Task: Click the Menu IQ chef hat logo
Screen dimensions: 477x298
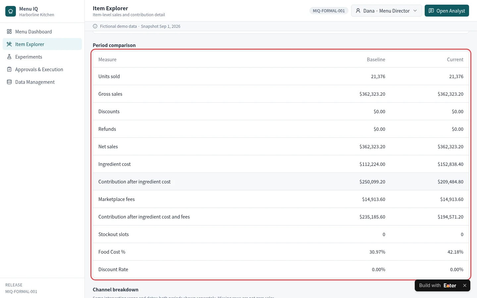Action: 11,11
